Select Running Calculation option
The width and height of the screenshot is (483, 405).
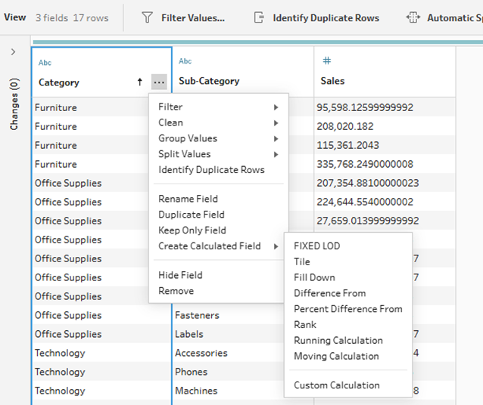tap(338, 340)
